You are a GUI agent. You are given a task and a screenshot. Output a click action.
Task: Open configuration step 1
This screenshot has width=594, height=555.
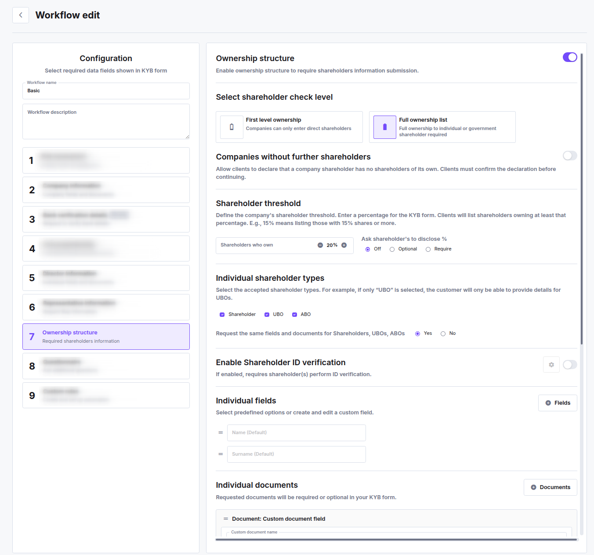[106, 160]
